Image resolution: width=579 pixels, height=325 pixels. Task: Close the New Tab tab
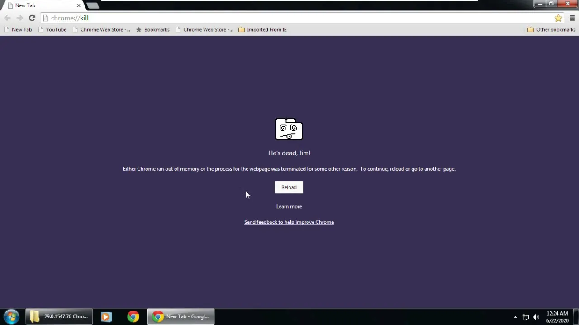pyautogui.click(x=79, y=5)
